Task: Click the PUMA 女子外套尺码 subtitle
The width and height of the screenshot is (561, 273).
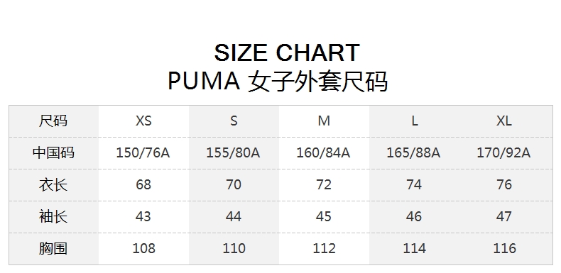Action: coord(278,82)
